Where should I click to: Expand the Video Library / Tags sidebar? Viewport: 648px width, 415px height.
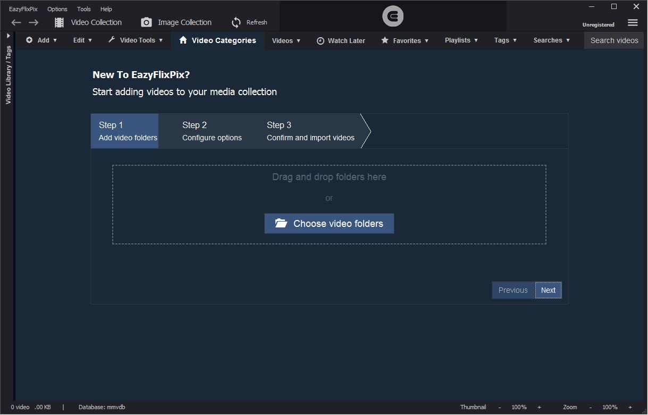click(9, 36)
